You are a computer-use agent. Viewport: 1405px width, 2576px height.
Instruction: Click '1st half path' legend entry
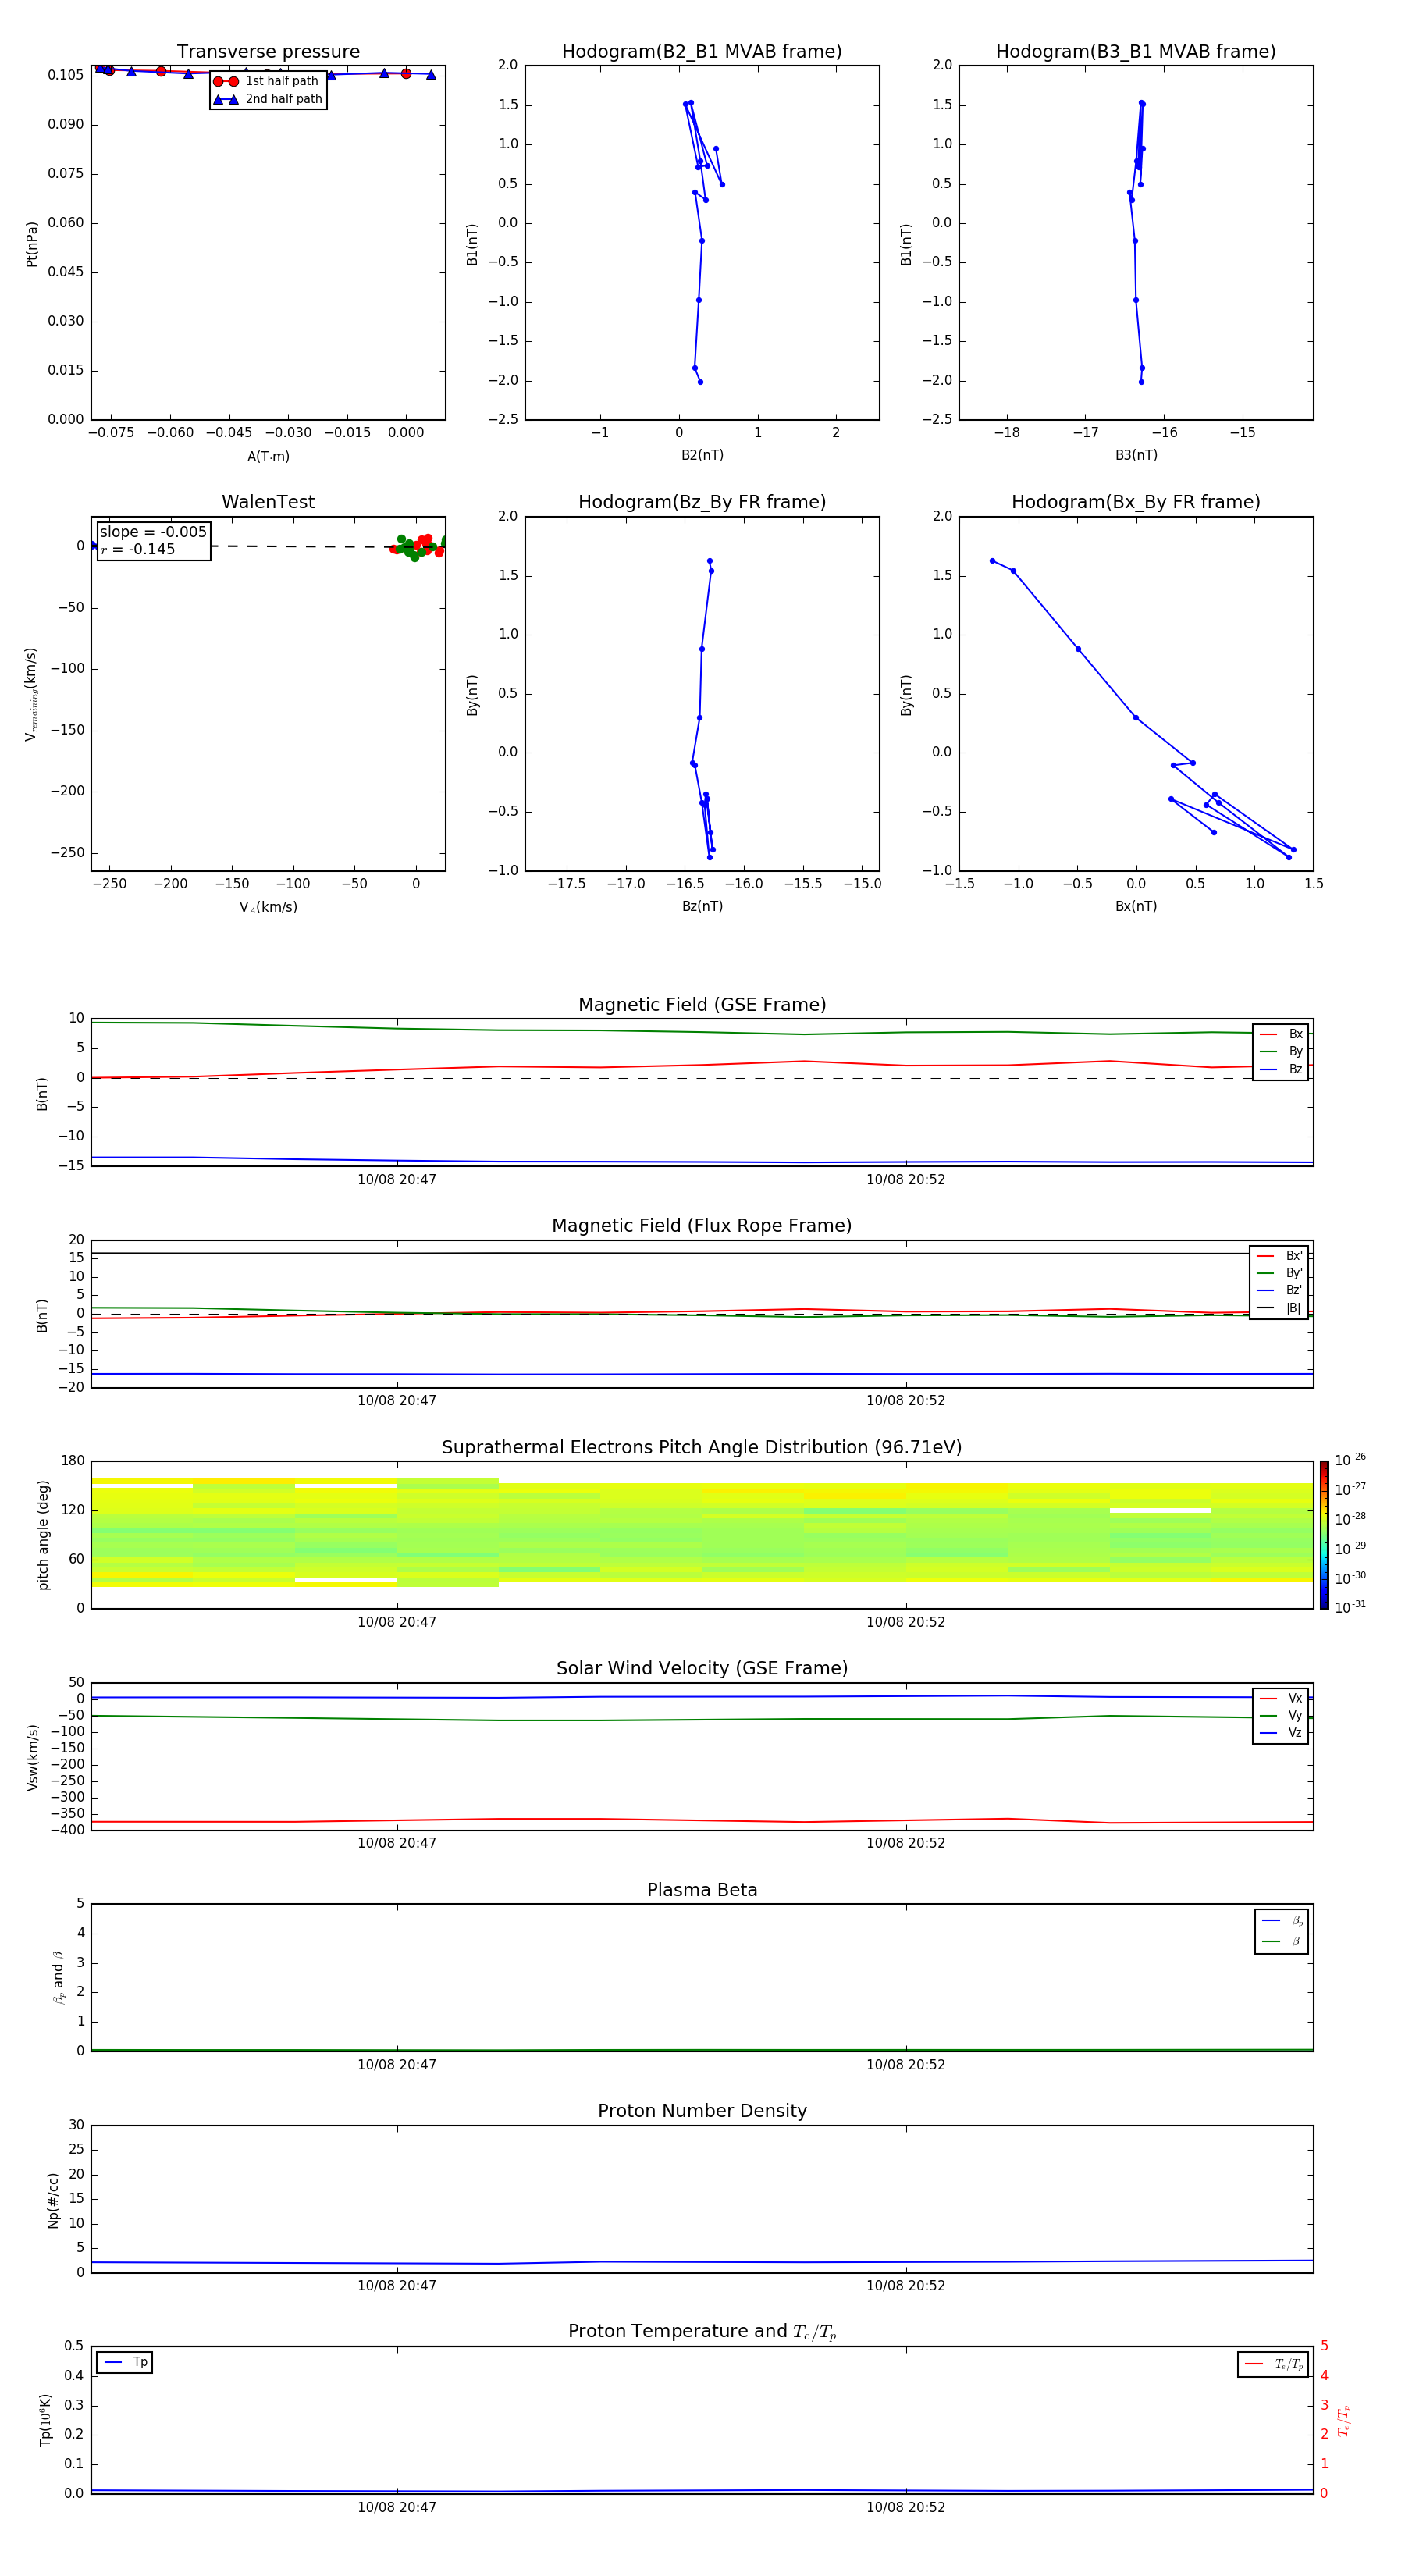[266, 81]
